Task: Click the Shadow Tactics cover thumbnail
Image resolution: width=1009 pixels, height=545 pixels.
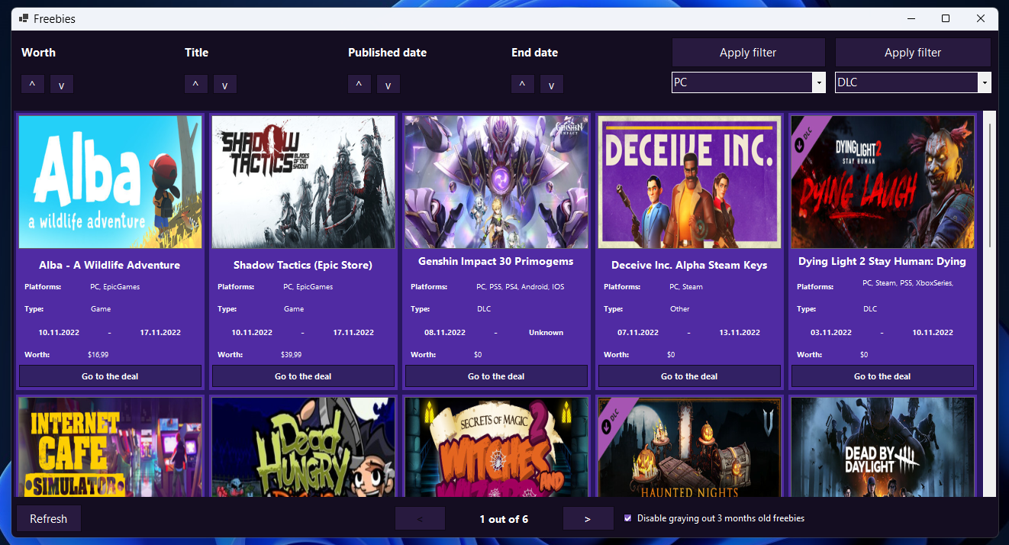Action: [x=303, y=182]
